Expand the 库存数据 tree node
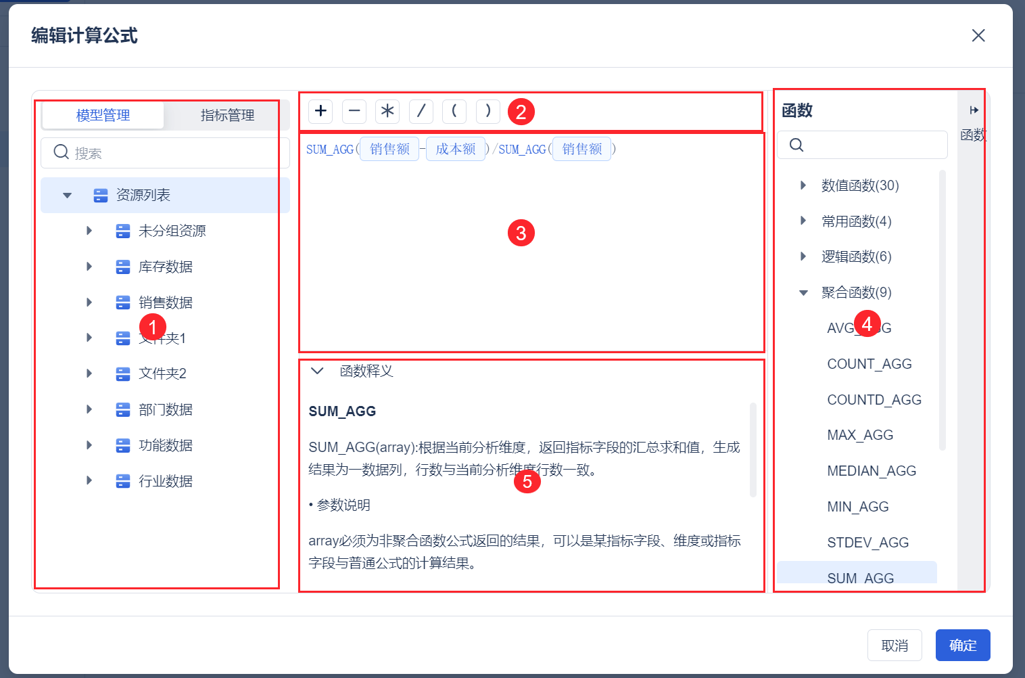The image size is (1025, 678). [x=89, y=266]
